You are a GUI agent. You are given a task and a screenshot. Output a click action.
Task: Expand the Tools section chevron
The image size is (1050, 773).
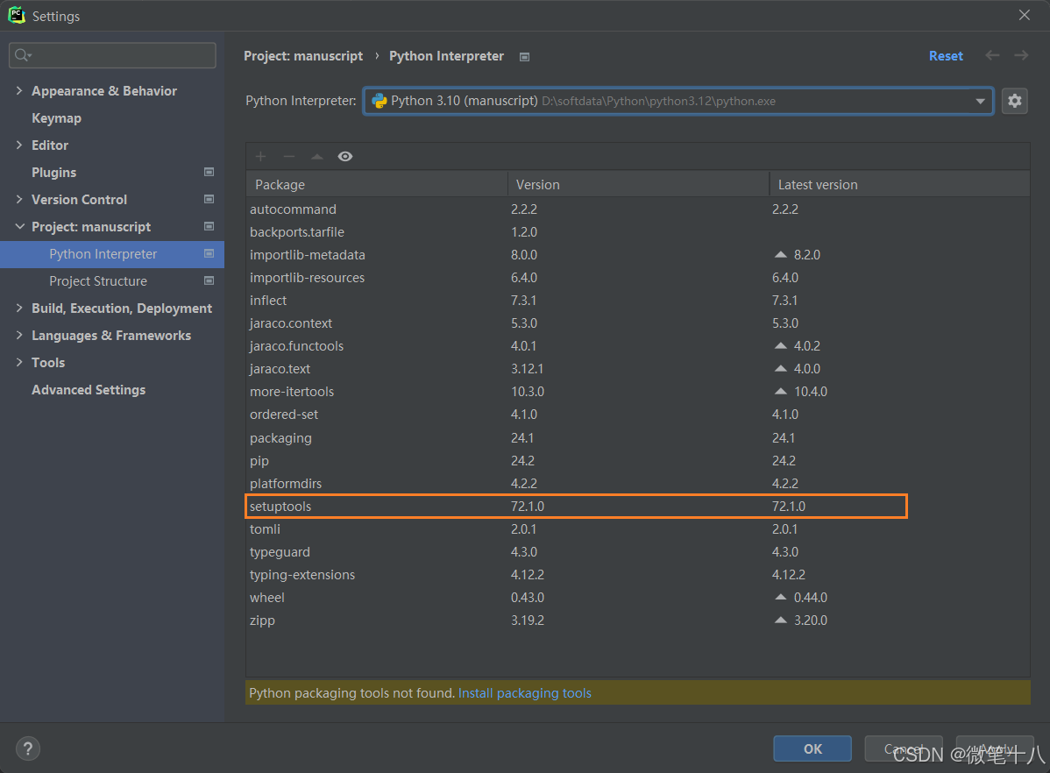pos(18,362)
